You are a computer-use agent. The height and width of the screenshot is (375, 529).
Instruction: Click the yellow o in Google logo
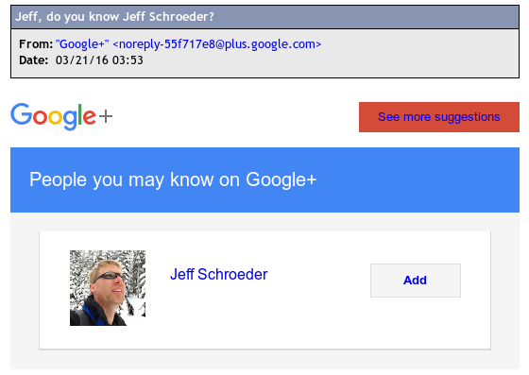(x=55, y=117)
